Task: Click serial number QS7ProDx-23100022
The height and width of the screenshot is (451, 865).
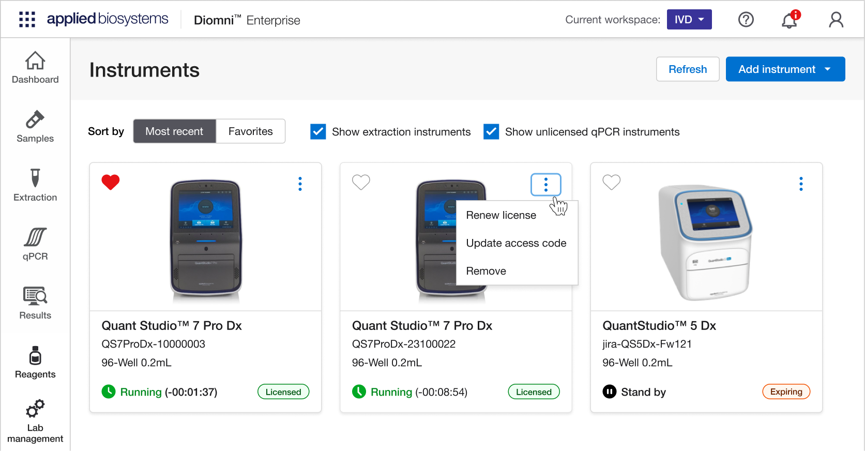Action: tap(404, 344)
